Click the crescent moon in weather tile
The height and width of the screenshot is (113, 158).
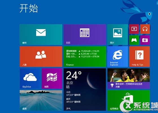point(92,81)
